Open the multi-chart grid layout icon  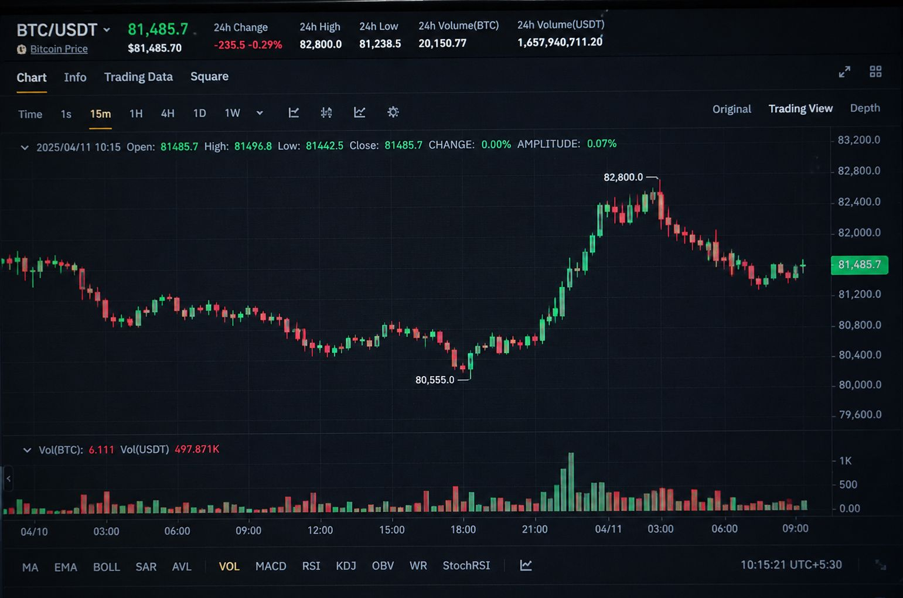point(875,71)
